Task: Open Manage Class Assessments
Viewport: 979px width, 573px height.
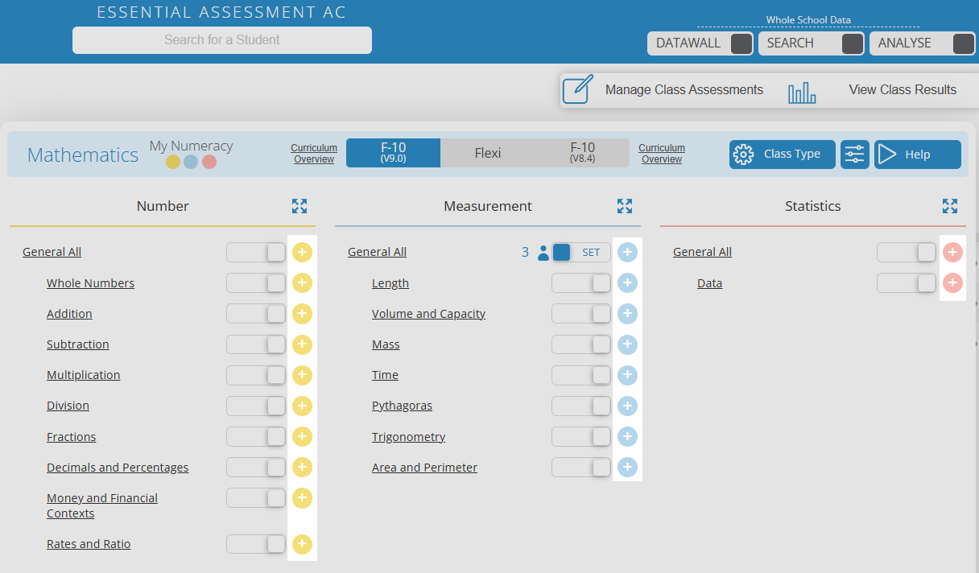Action: (684, 90)
